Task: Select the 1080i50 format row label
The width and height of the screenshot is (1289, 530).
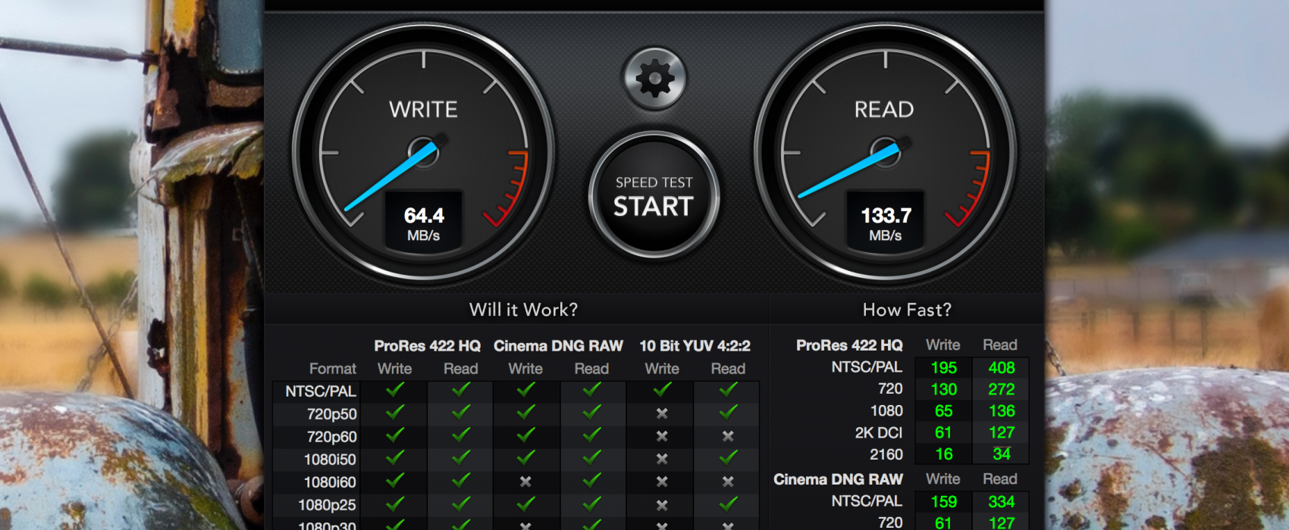Action: (x=330, y=460)
